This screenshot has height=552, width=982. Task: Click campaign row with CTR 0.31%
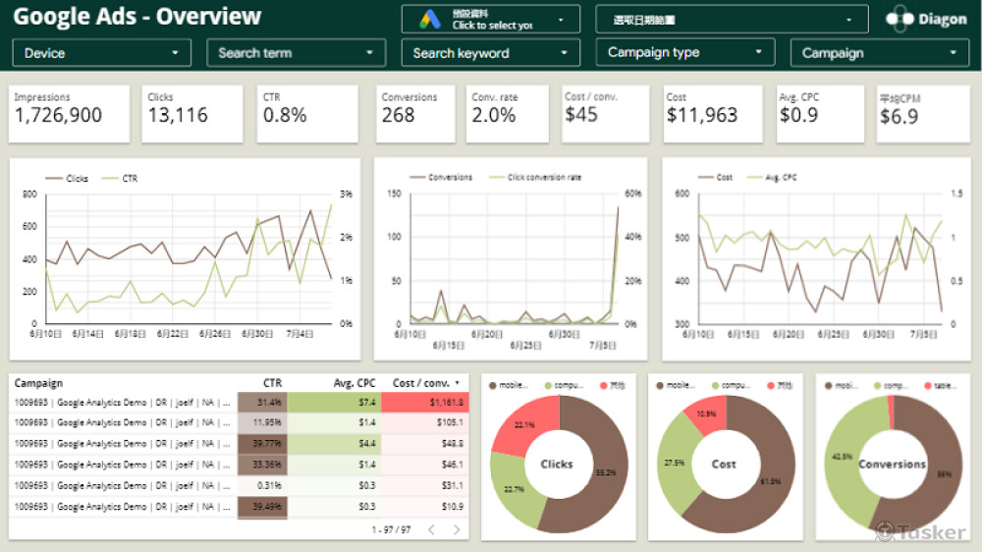pos(239,485)
